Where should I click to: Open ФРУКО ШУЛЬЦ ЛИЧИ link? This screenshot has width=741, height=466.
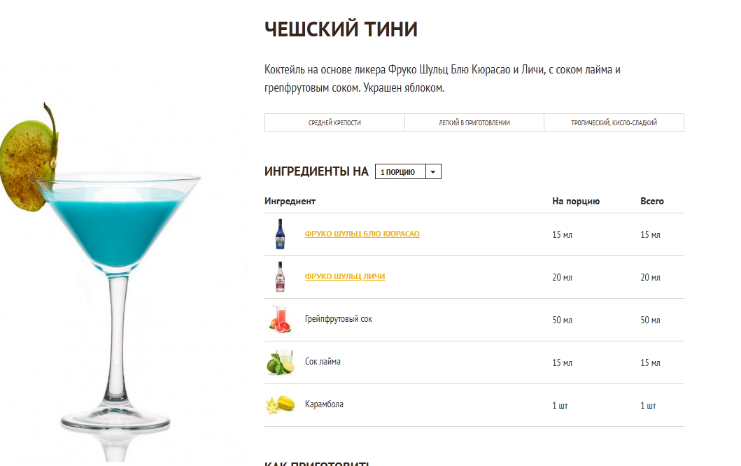tap(345, 276)
